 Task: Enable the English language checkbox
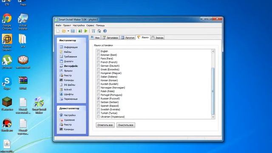tap(98, 51)
